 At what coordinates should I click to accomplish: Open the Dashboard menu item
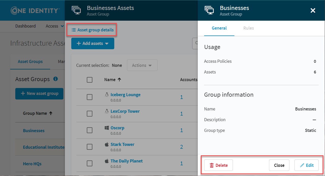click(25, 26)
